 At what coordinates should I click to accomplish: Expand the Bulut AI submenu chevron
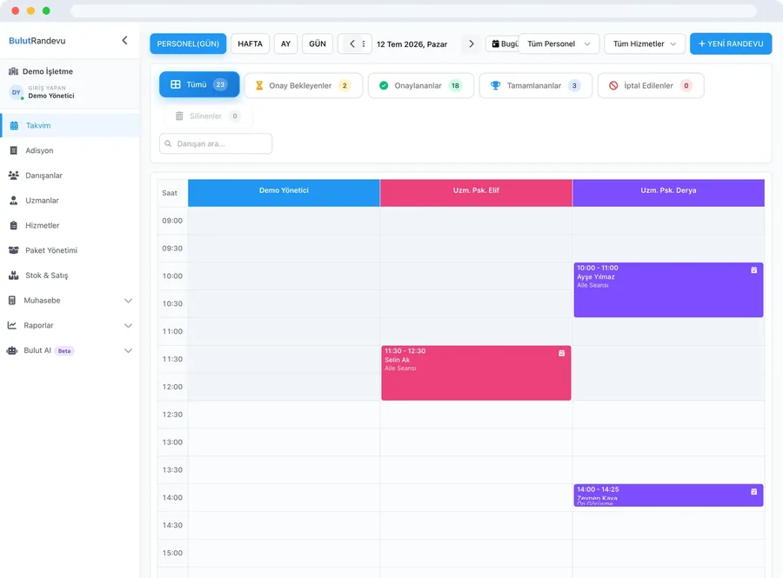129,350
